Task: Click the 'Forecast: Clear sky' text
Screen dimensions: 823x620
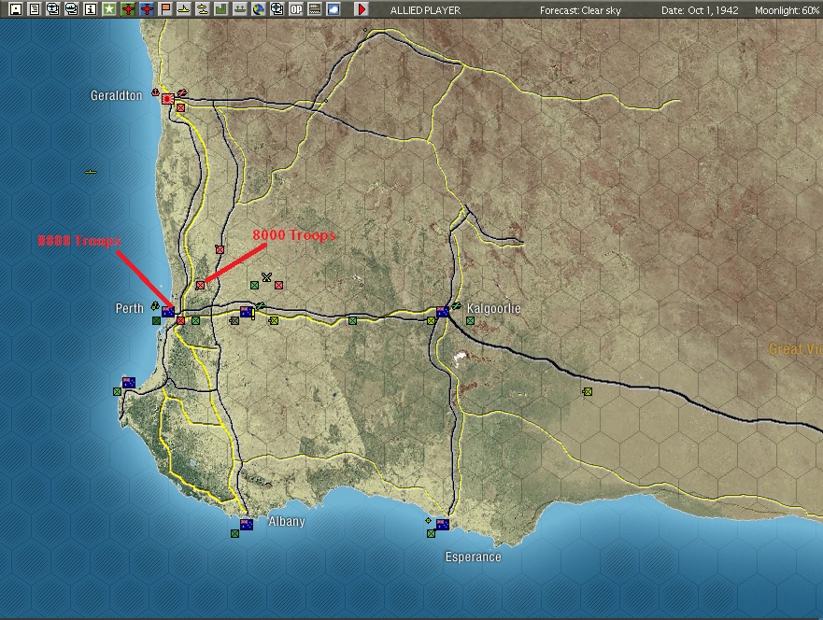Action: coord(580,10)
